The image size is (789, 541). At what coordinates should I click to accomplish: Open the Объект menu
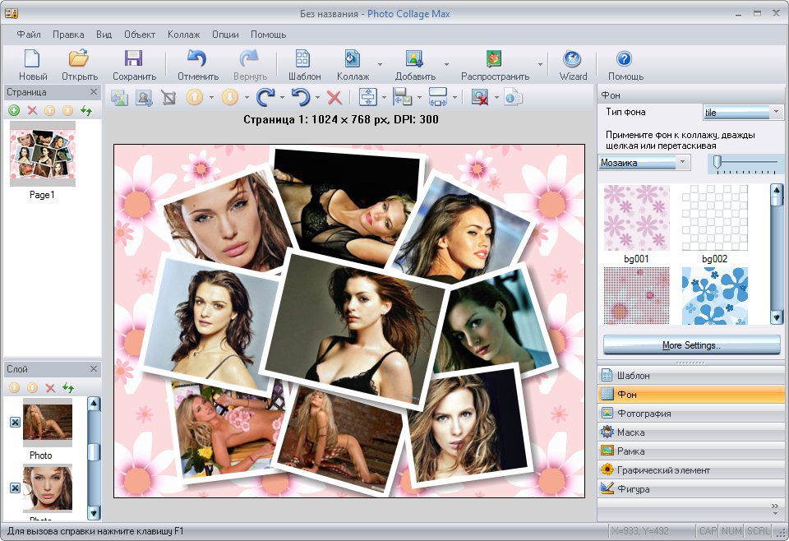point(140,35)
